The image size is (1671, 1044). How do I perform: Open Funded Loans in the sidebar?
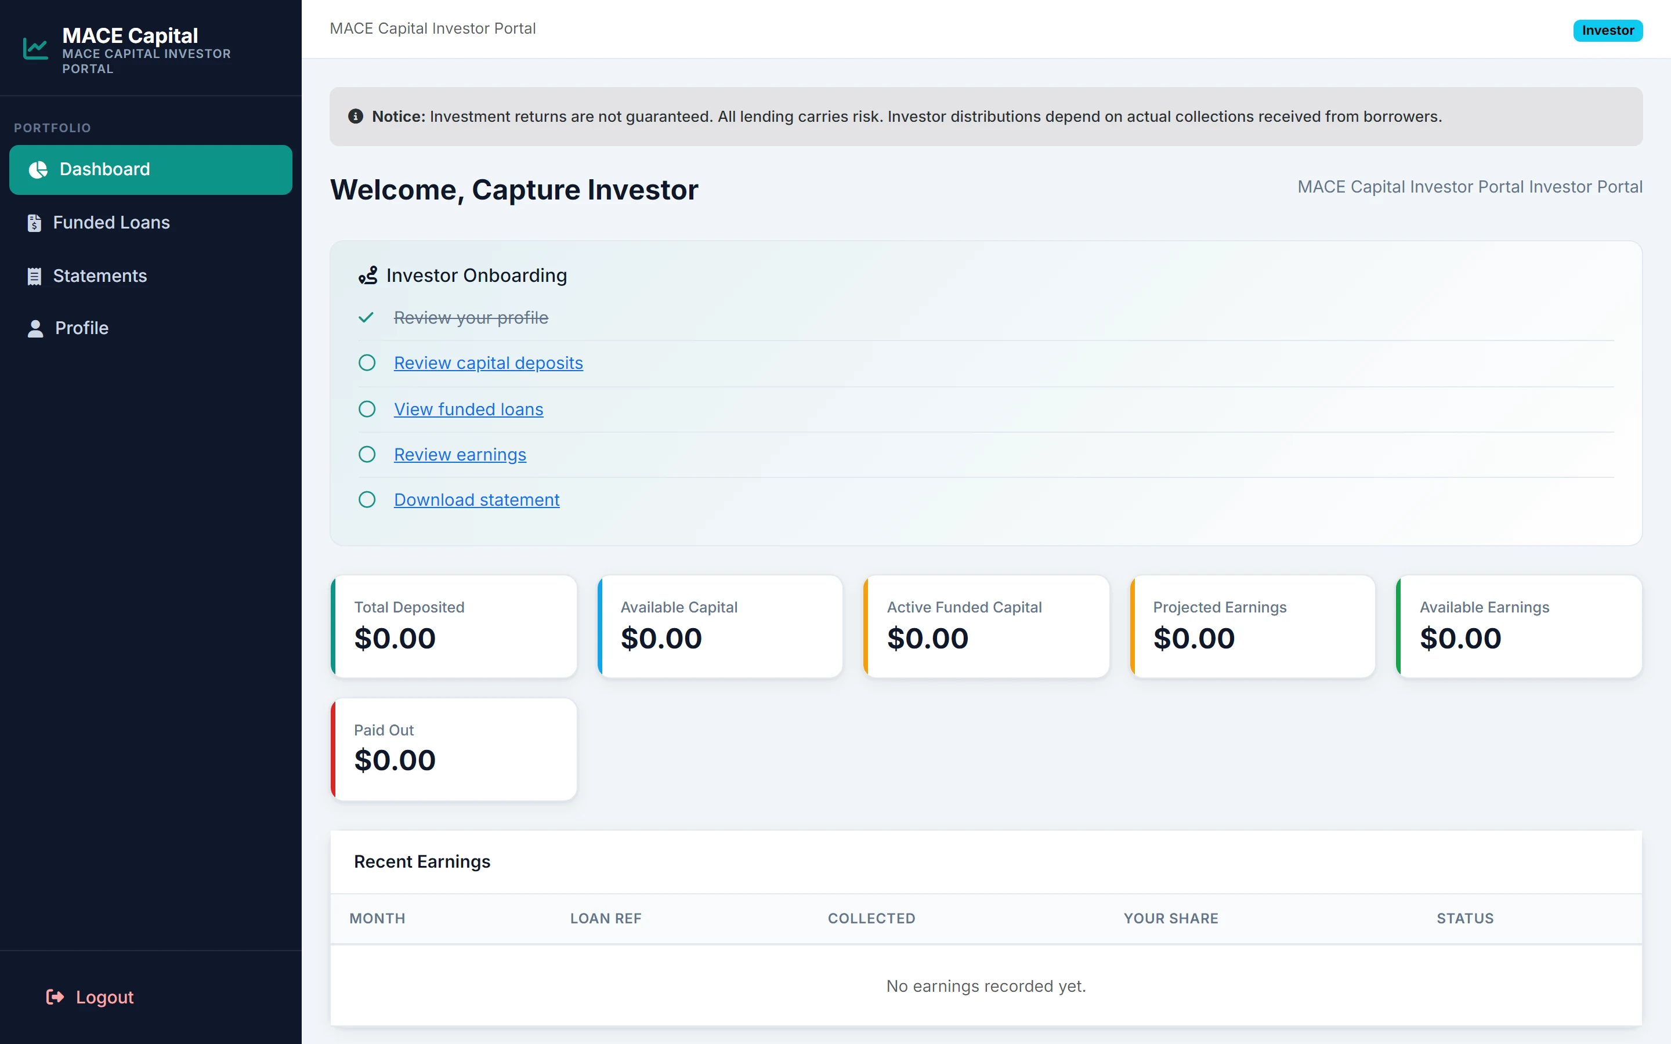point(150,223)
